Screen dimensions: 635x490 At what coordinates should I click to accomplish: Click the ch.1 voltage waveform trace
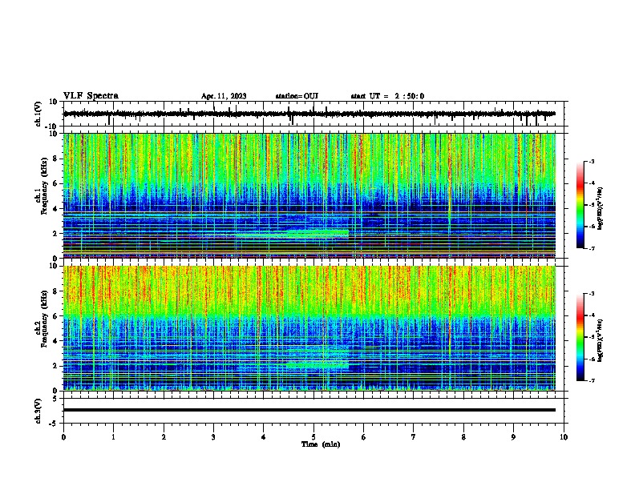click(x=309, y=114)
